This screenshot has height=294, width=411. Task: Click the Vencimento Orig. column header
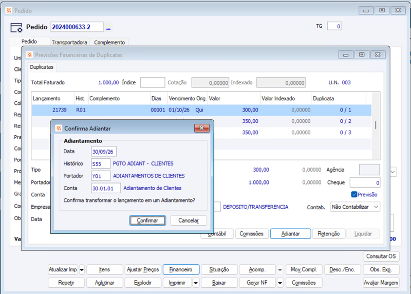[x=188, y=99]
